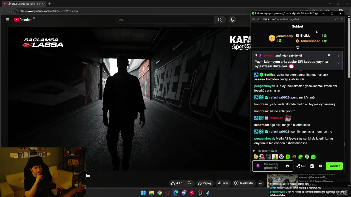351x197 pixels.
Task: Click 'Bir mesaj gönderin' chat input
Action: click(x=273, y=166)
